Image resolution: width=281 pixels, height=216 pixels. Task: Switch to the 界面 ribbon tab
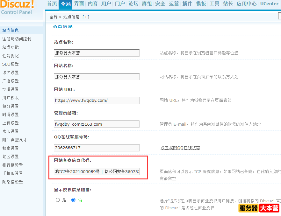[79, 4]
